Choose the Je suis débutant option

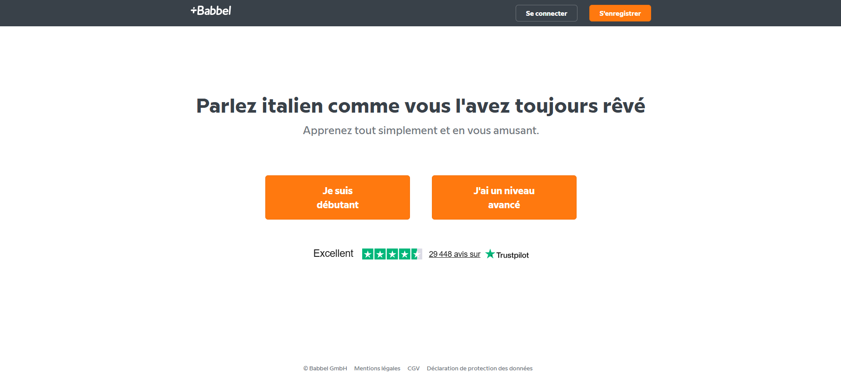click(x=338, y=198)
